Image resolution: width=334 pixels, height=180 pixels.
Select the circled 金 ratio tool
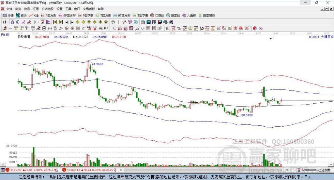coord(190,28)
